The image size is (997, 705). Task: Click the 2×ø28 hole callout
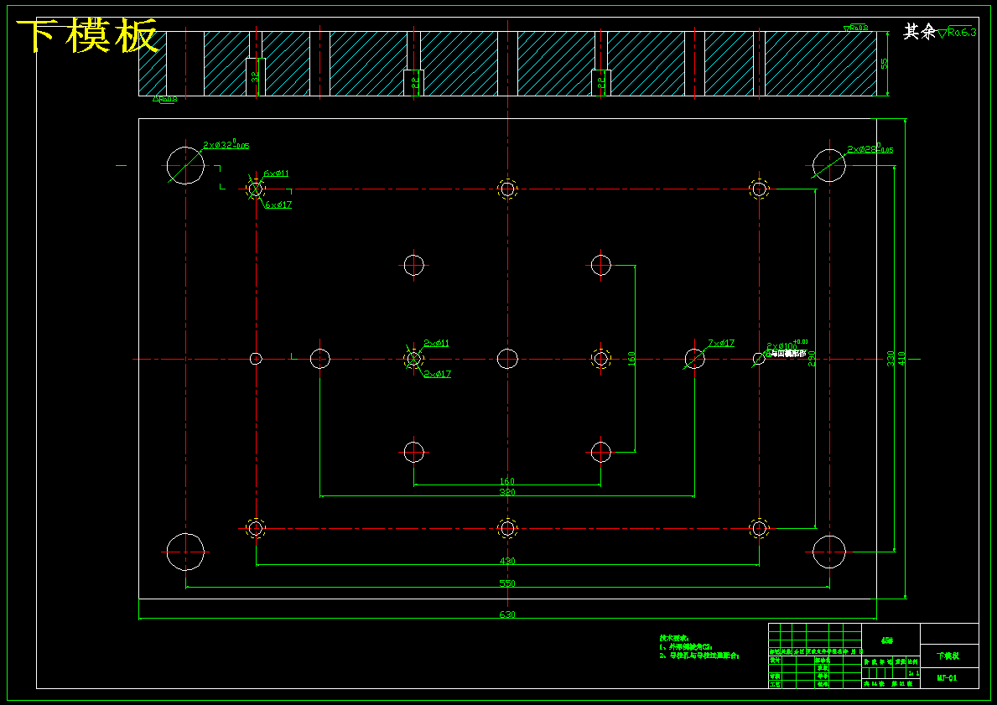tap(870, 149)
